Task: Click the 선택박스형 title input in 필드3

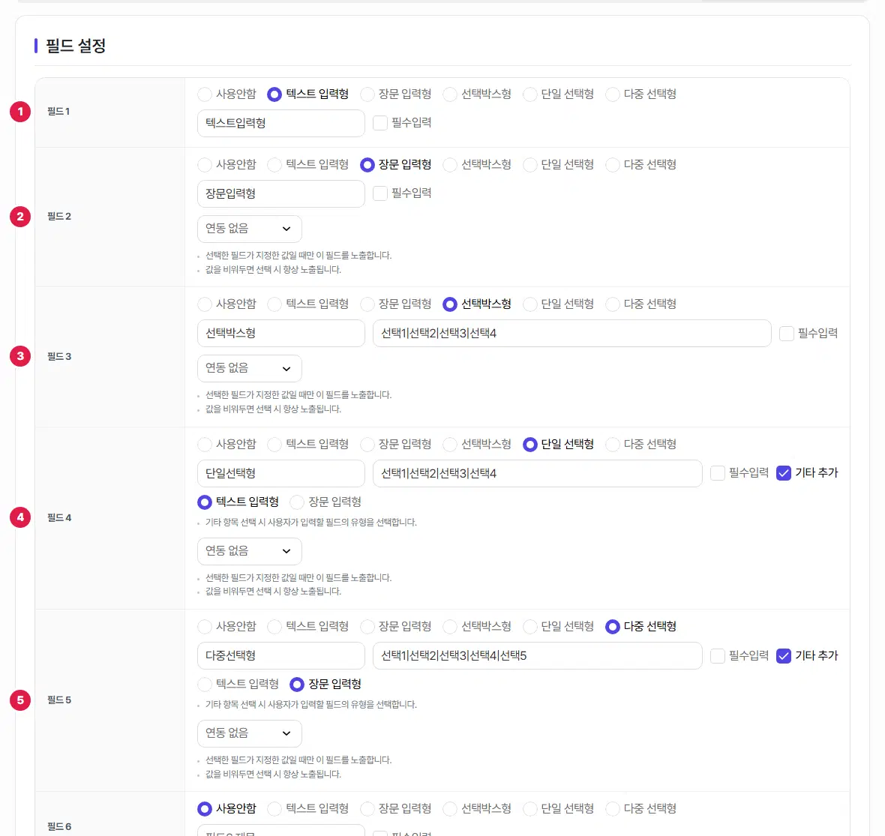Action: point(281,334)
